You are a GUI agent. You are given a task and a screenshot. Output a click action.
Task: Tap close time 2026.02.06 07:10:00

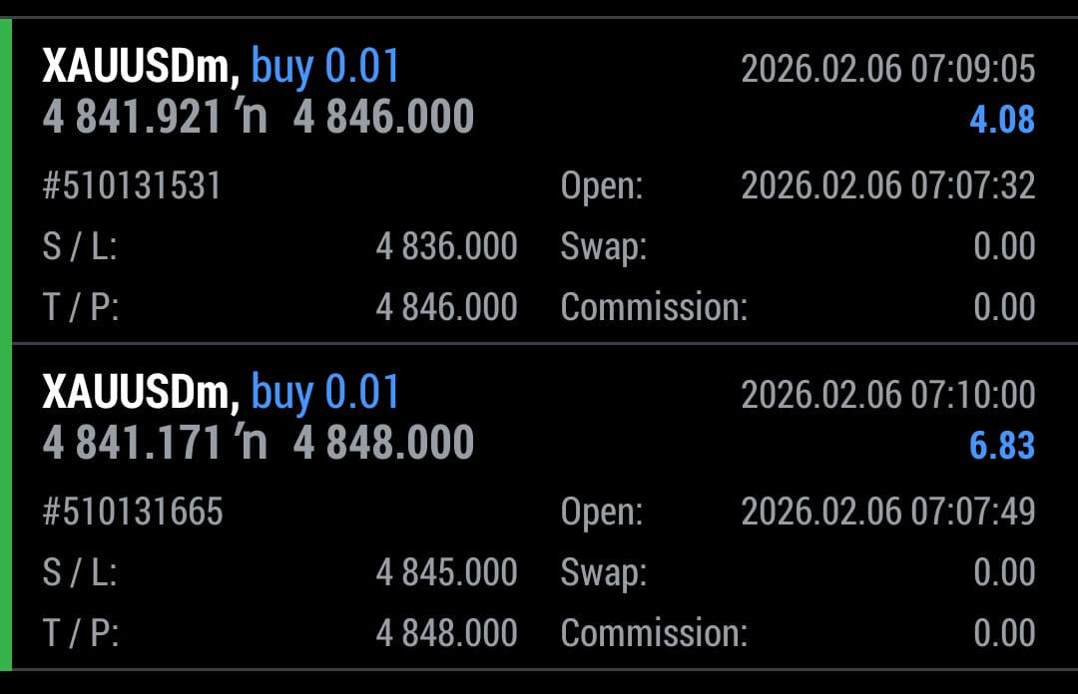(x=887, y=396)
